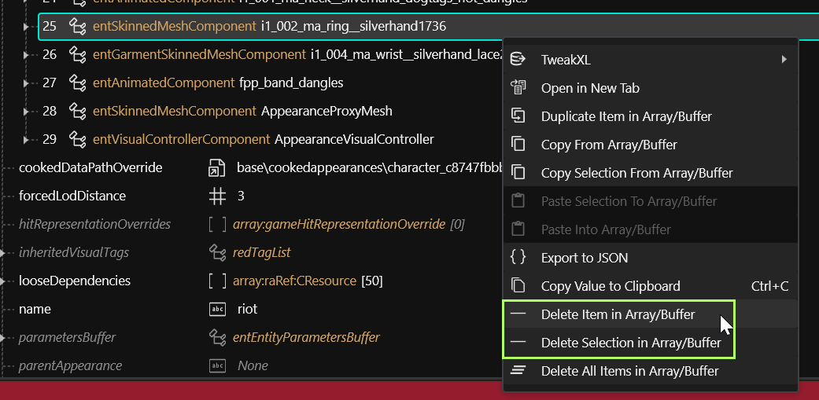The width and height of the screenshot is (819, 400).
Task: Click the TweakXL database icon
Action: tap(518, 60)
